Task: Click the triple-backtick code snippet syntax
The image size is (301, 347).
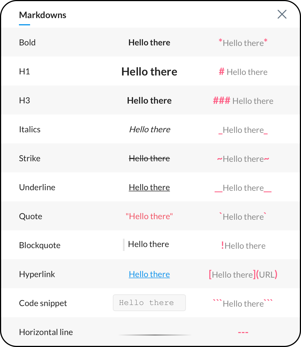Action: (x=243, y=303)
